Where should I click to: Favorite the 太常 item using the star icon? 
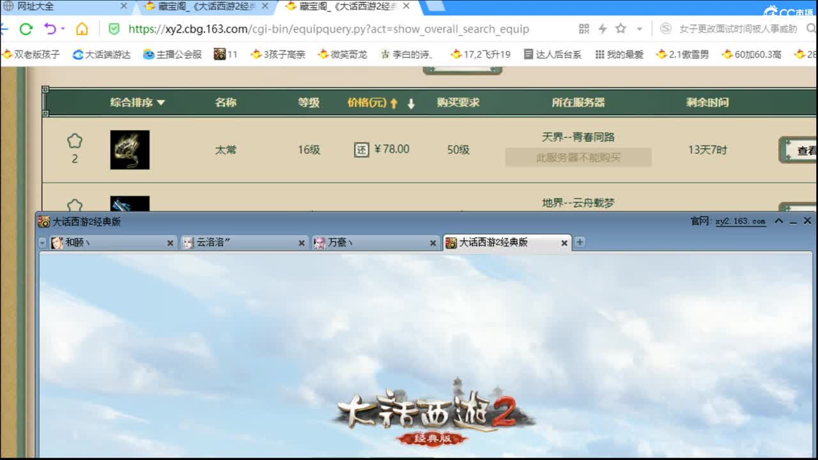click(x=75, y=141)
